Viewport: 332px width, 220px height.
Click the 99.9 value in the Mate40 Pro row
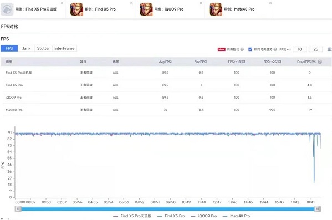pyautogui.click(x=272, y=110)
